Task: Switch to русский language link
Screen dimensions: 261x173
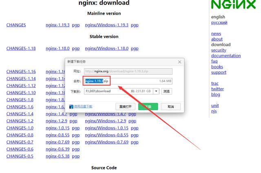Action: pyautogui.click(x=219, y=22)
